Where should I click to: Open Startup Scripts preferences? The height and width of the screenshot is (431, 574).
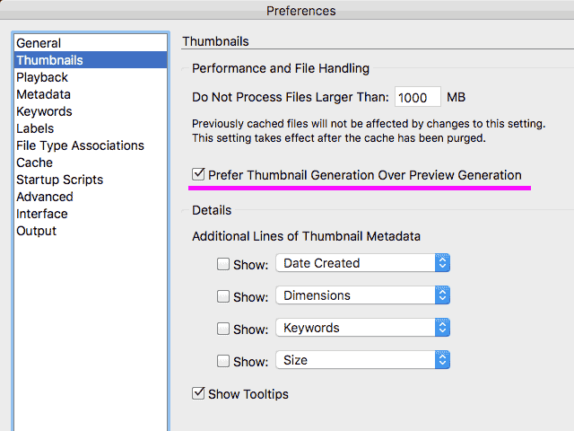(59, 180)
